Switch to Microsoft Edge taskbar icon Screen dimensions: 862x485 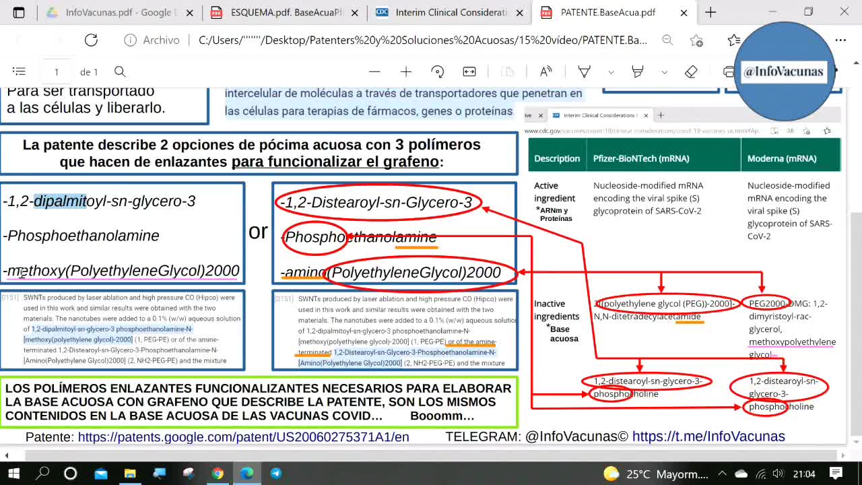pyautogui.click(x=247, y=474)
